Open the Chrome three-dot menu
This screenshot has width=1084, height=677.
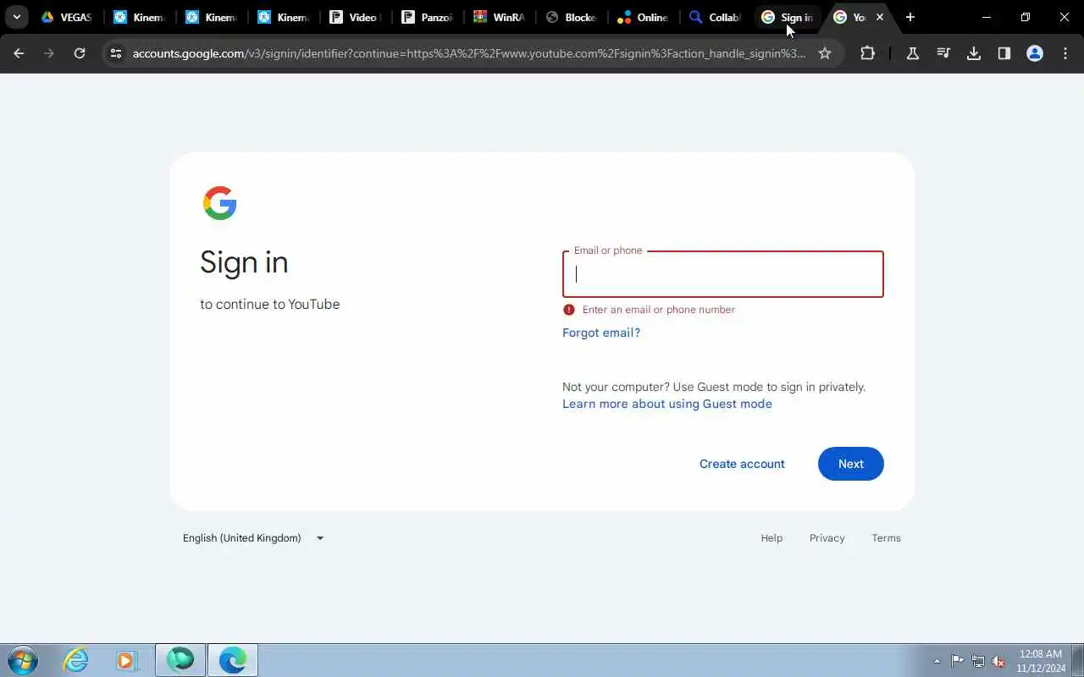1065,53
